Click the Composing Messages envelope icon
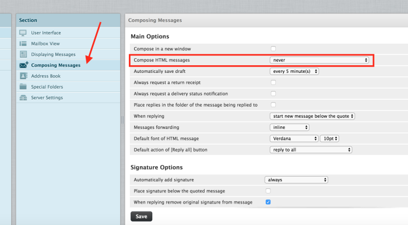 tap(24, 65)
